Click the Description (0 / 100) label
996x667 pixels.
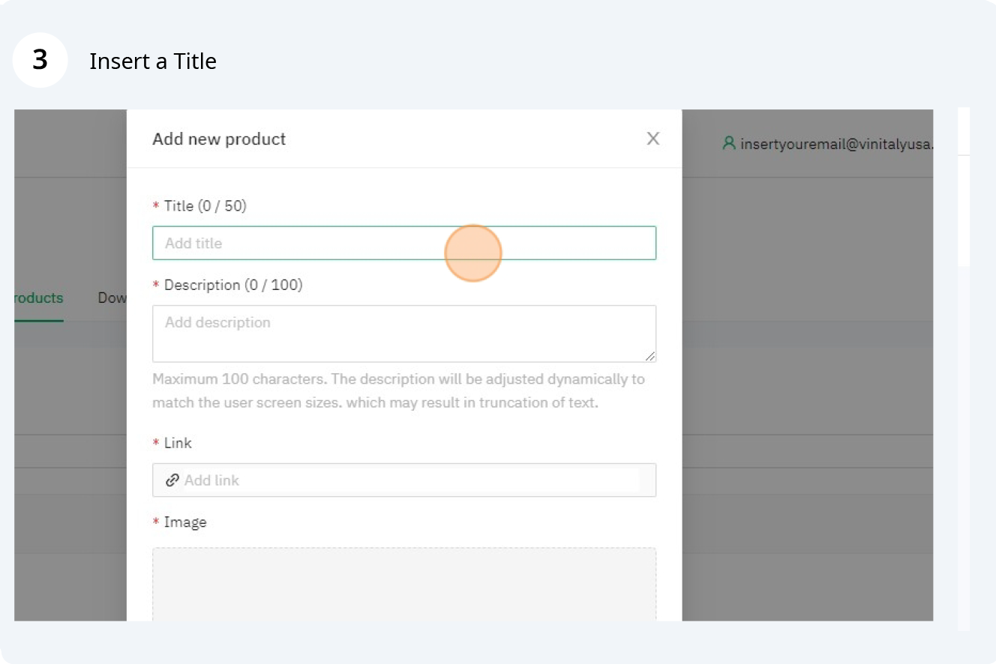[232, 286]
